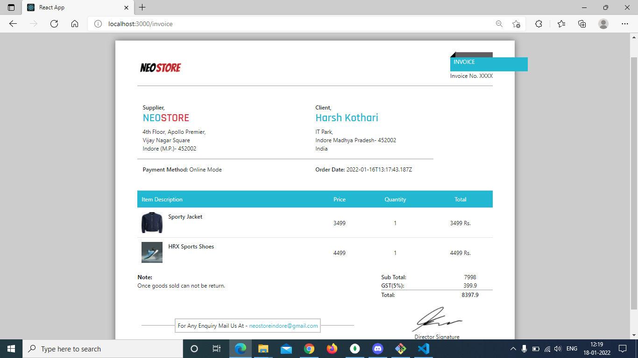Screen dimensions: 638x358
Task: Open the browser Favorites list
Action: click(x=561, y=24)
